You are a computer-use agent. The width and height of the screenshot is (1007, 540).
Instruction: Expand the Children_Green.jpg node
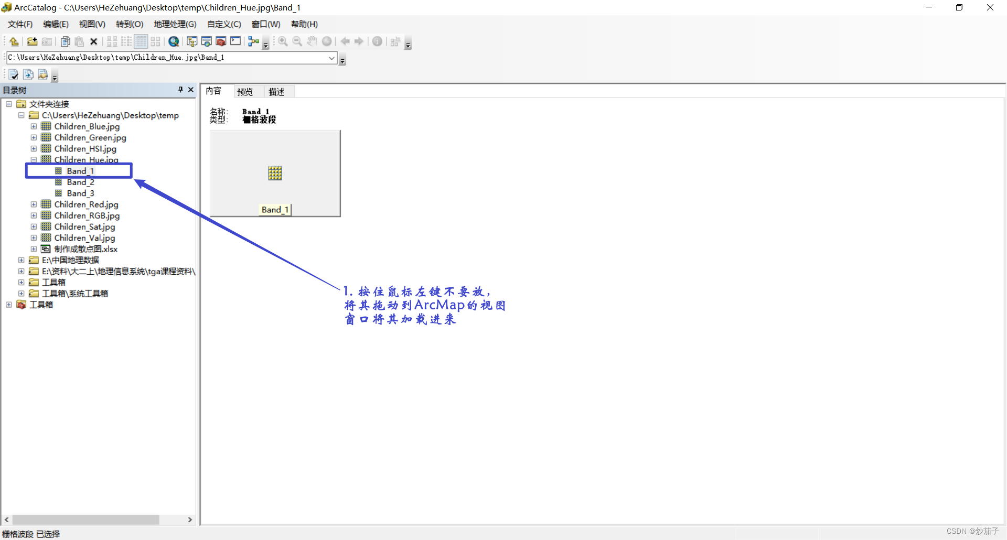click(34, 137)
